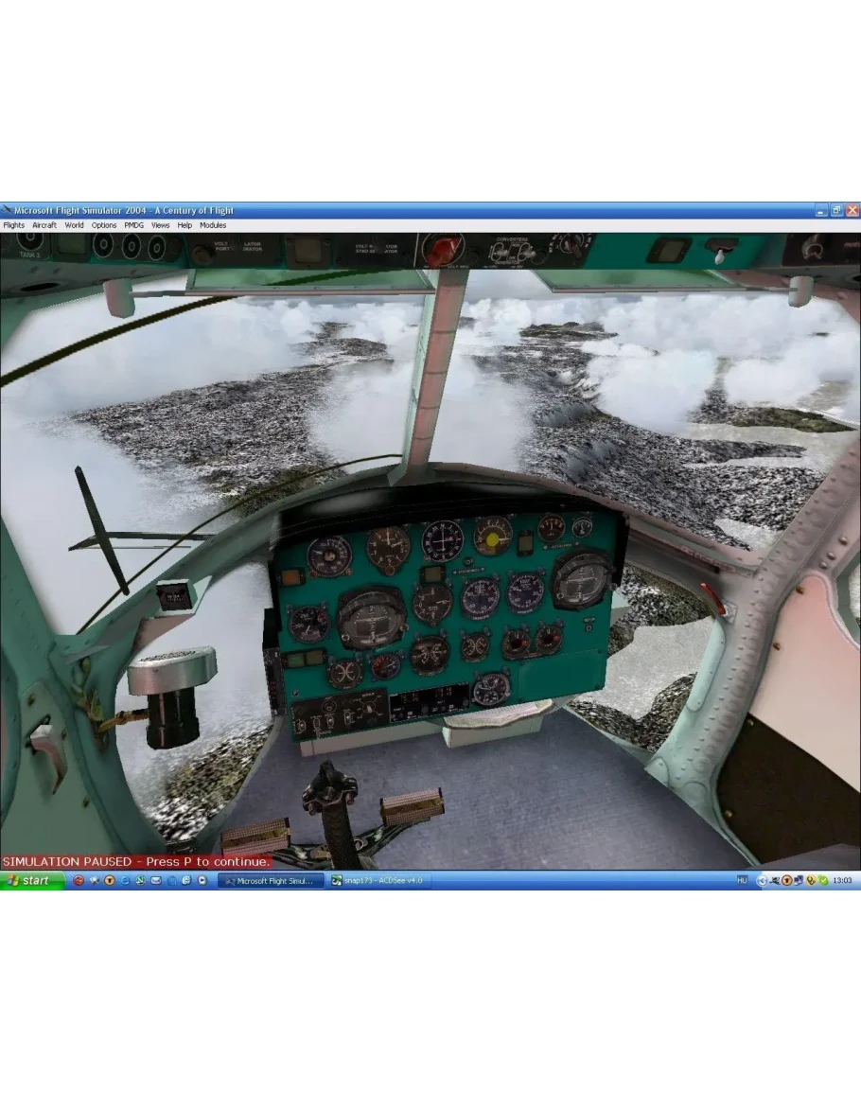861x1093 pixels.
Task: Click the windshield wiper arm
Action: 100,530
